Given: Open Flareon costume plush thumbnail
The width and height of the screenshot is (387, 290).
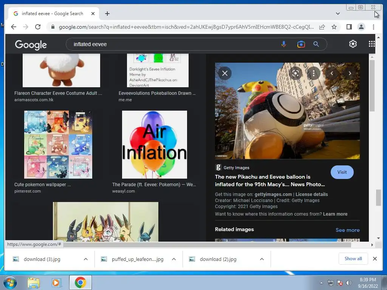Looking at the screenshot, I should (61, 70).
